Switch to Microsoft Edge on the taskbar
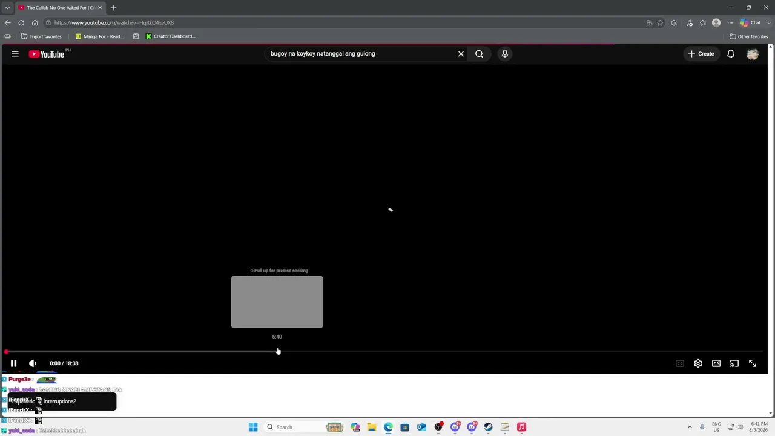 [x=388, y=428]
